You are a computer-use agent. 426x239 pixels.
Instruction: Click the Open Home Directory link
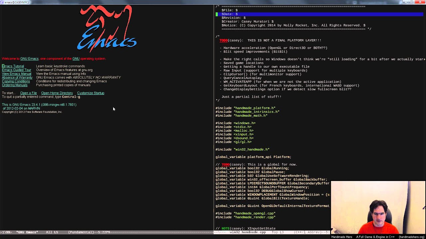tap(57, 93)
